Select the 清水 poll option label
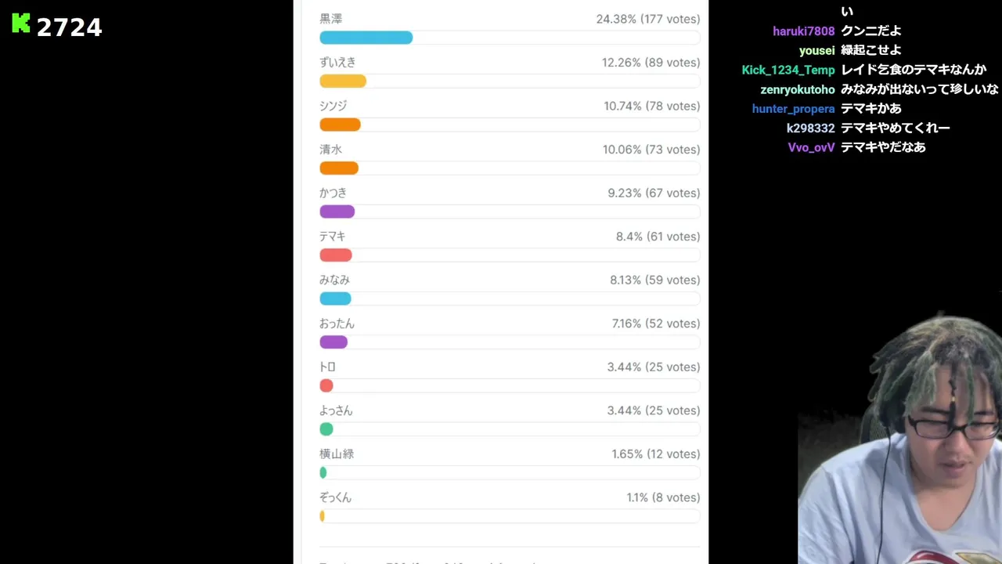Screen dimensions: 1002x564 pyautogui.click(x=330, y=150)
